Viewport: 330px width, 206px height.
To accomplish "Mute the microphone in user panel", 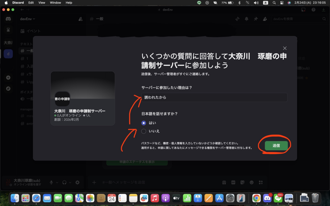I will (51, 183).
